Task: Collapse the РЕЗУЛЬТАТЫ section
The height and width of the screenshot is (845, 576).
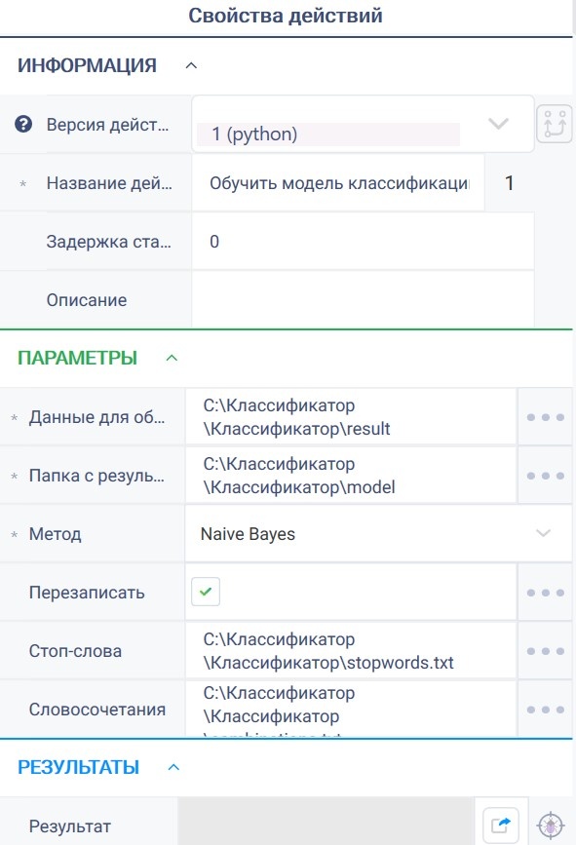Action: click(x=173, y=767)
